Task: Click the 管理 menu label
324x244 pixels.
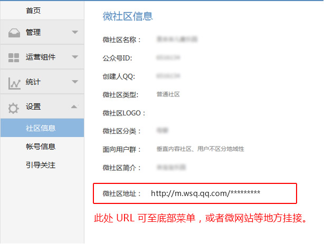Action: pyautogui.click(x=33, y=33)
